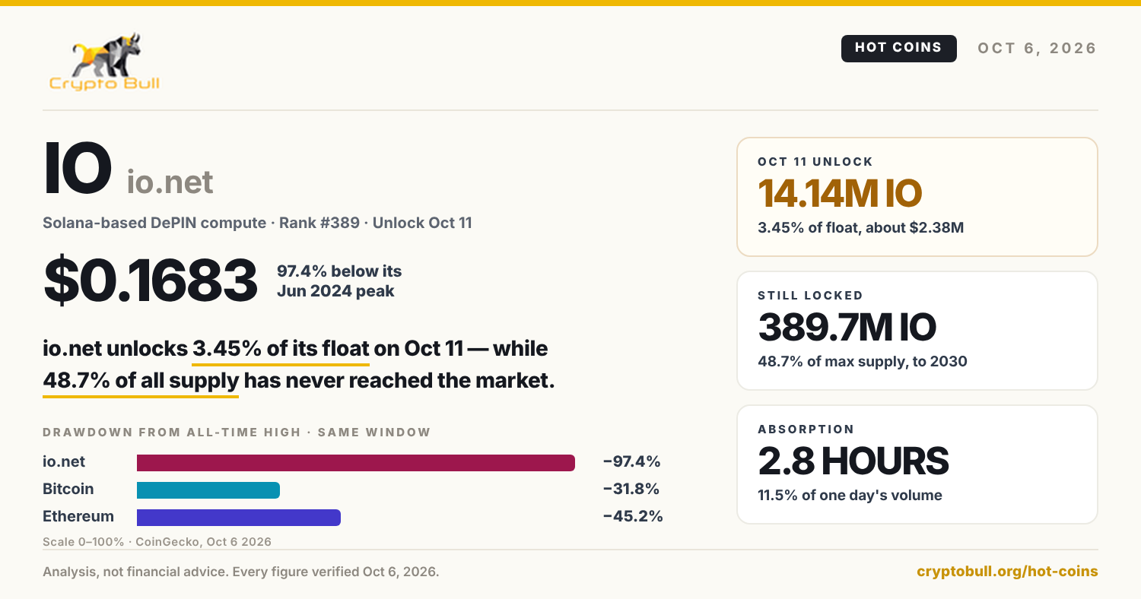Image resolution: width=1141 pixels, height=599 pixels.
Task: Click the 389.7M IO figure
Action: click(847, 327)
